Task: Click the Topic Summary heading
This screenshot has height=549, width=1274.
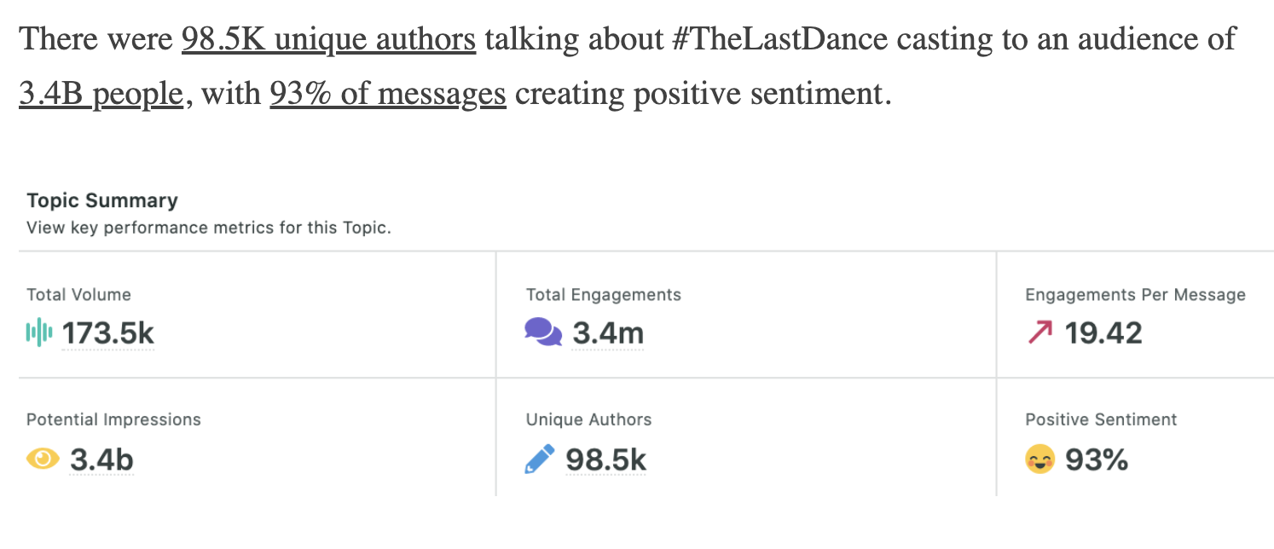Action: (102, 201)
